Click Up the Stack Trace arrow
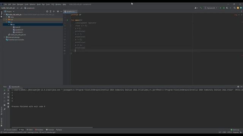Viewport: 243px width, 136px height. (x=8, y=90)
